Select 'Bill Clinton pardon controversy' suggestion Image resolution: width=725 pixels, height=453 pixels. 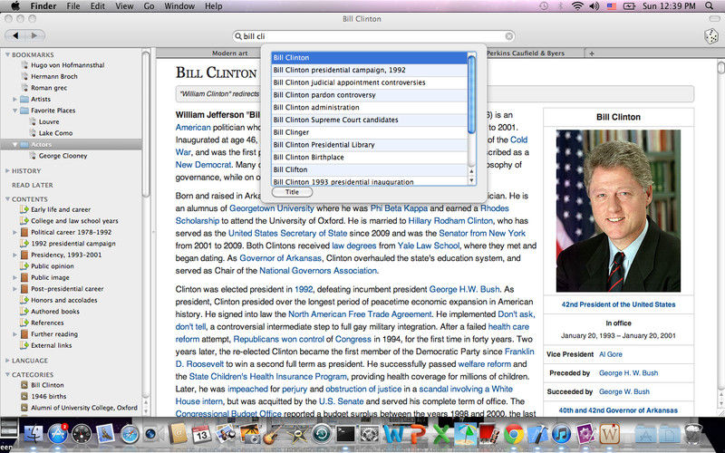(x=370, y=95)
